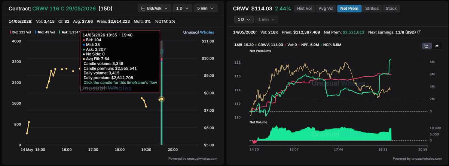The image size is (449, 166).
Task: Click the Multi 0% stat
Action: tap(142, 22)
